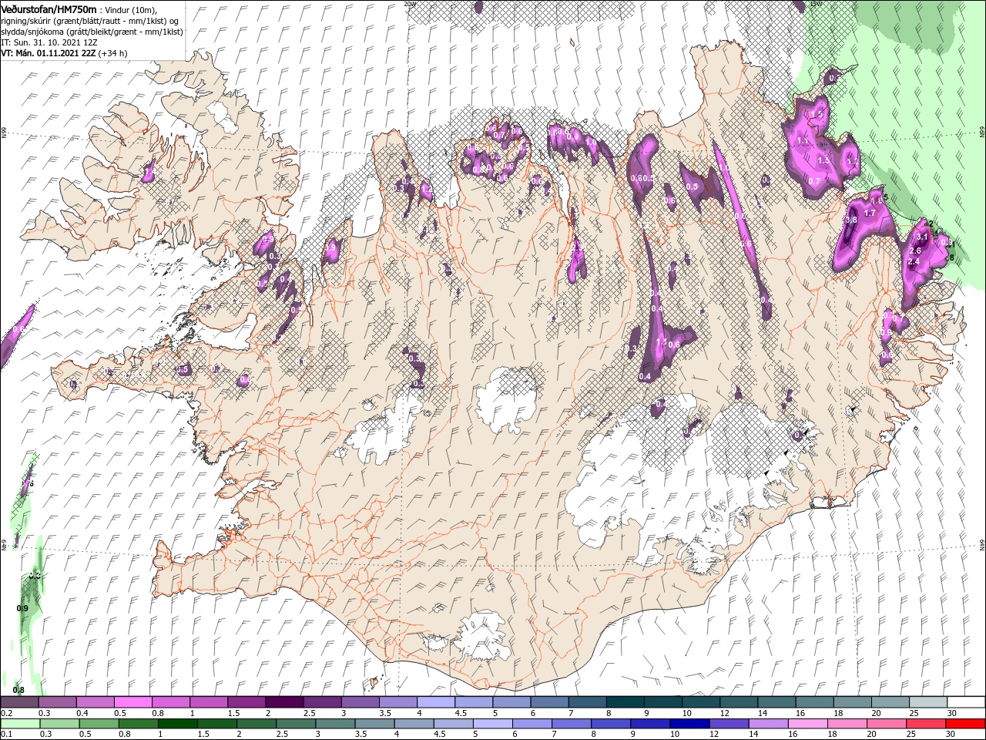
Task: Pick top-row legend swatch between 1 and 1.5
Action: 208,702
